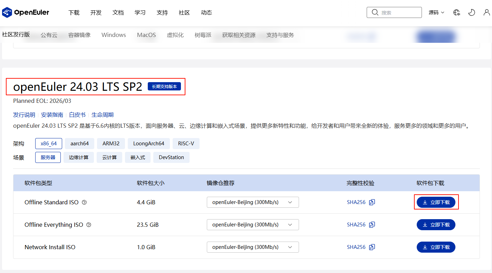Open the 白皮书 link
The width and height of the screenshot is (492, 273).
point(77,115)
